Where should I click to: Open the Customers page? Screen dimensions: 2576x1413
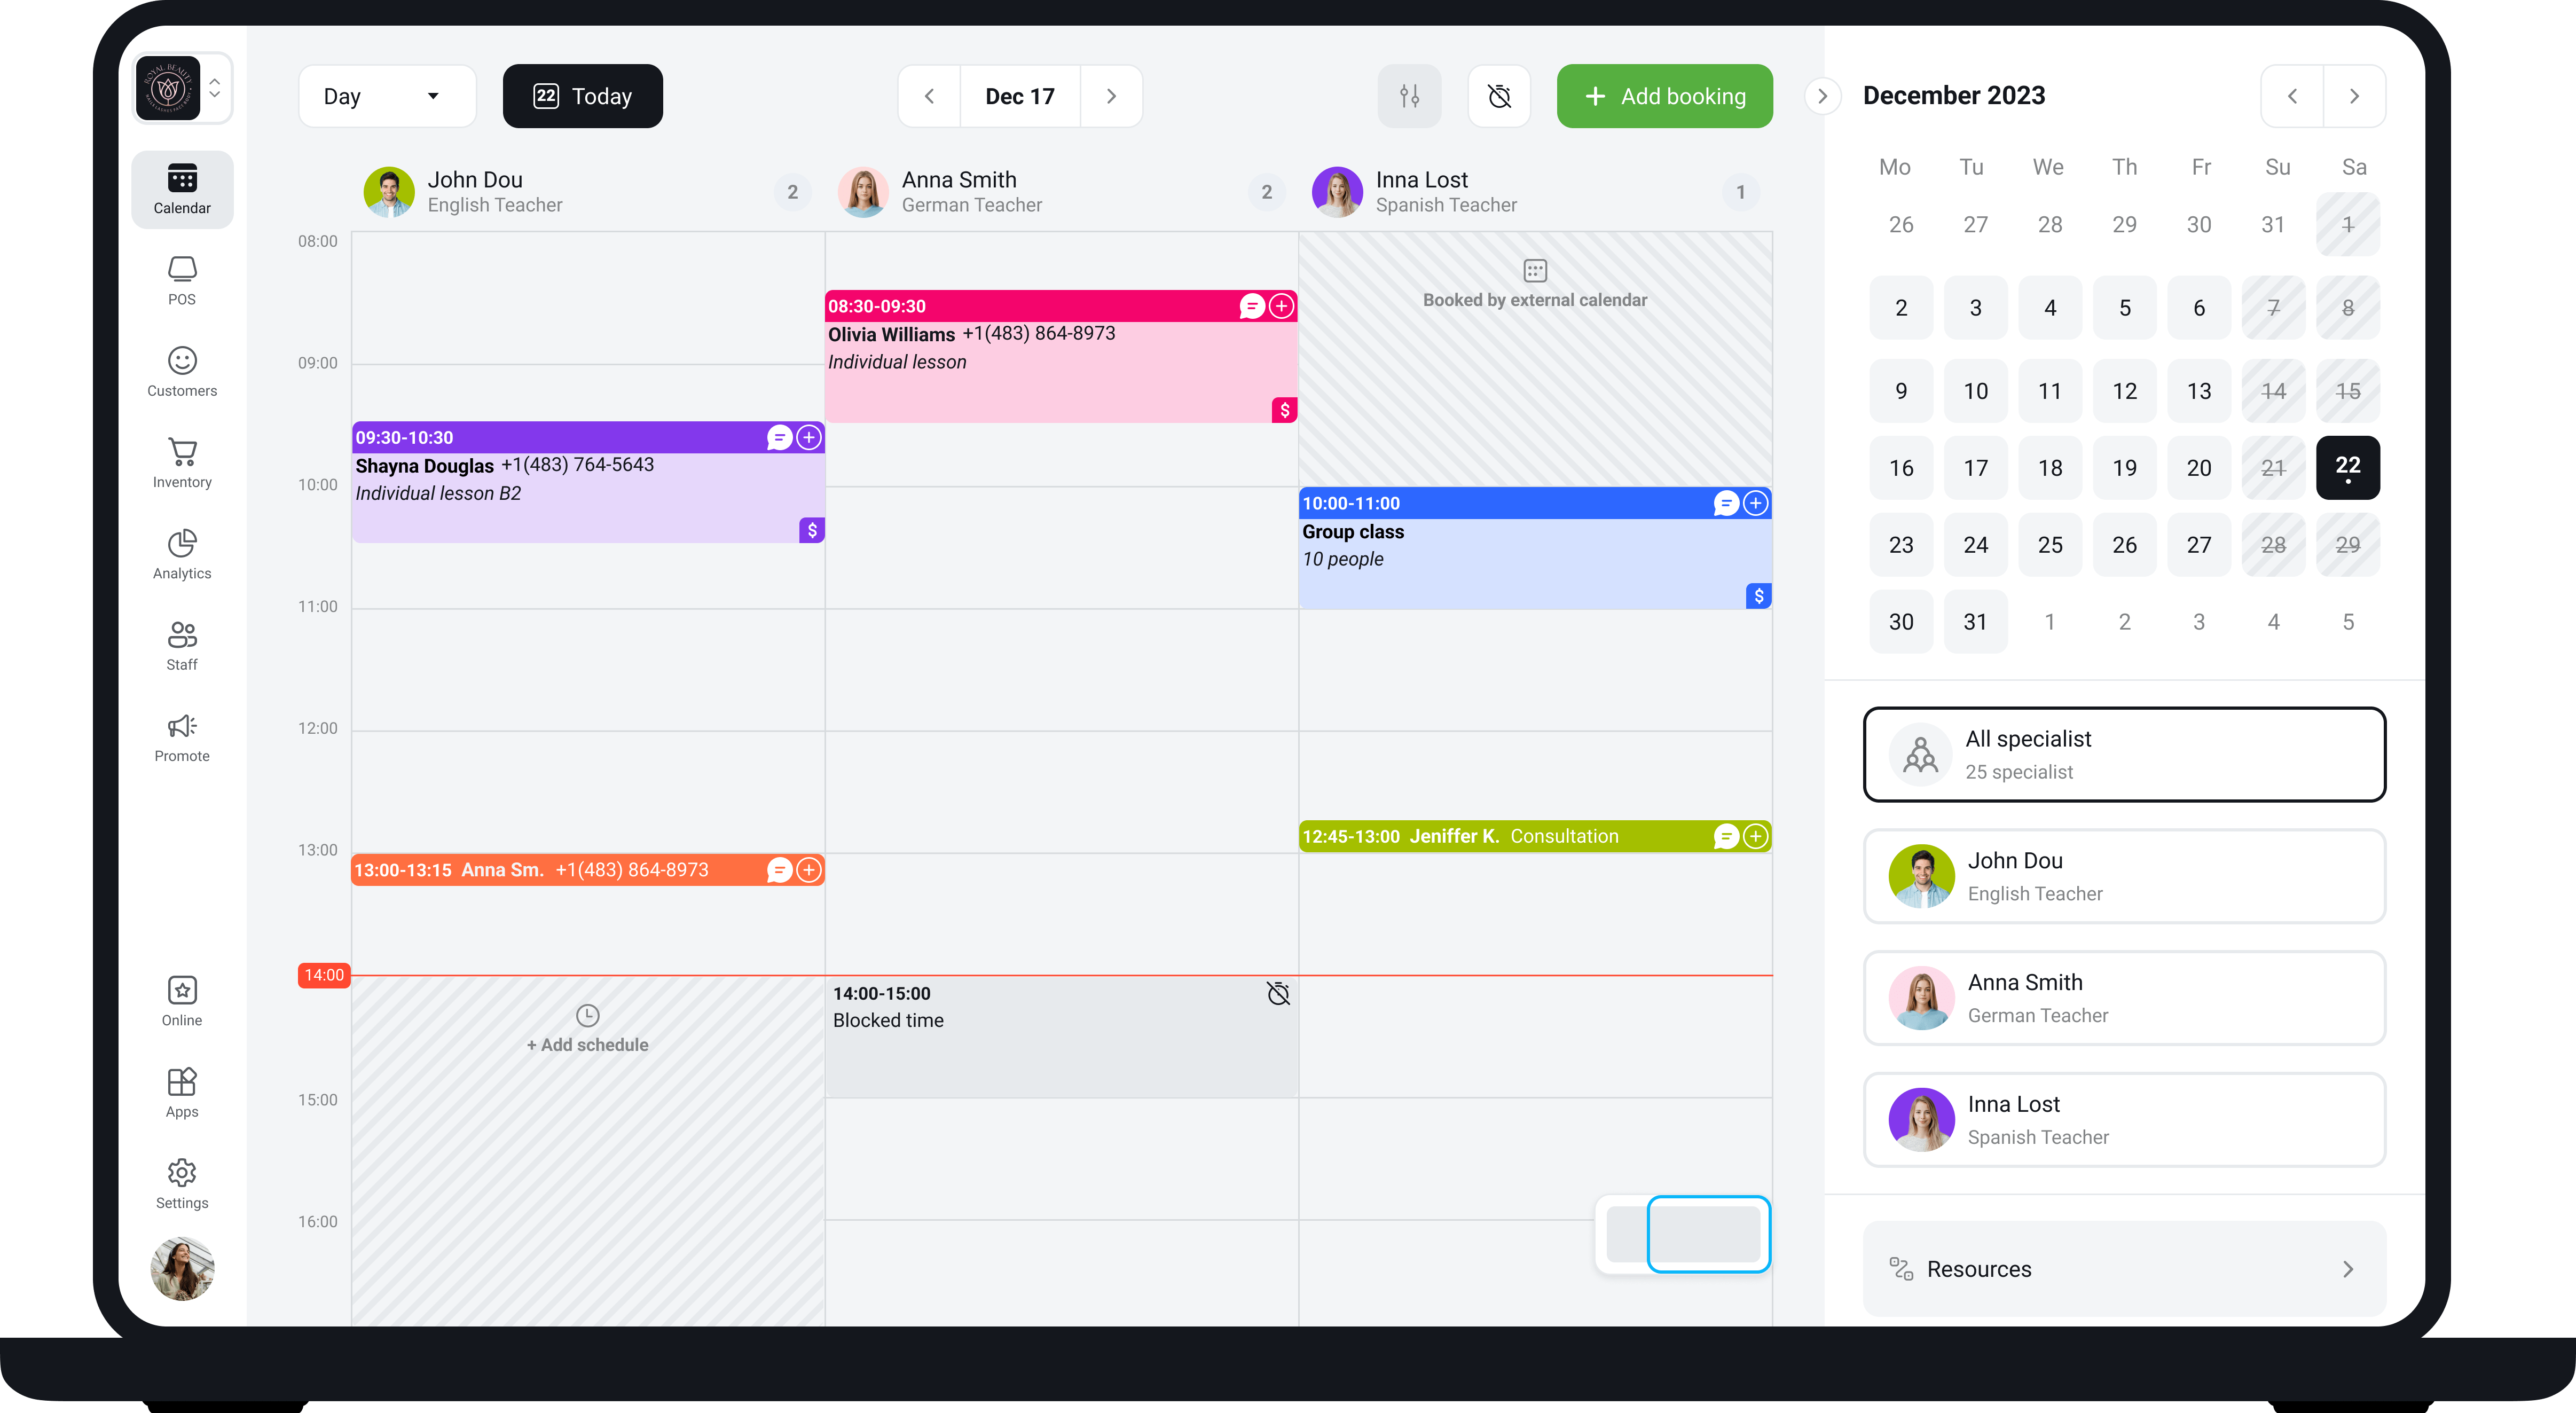[182, 372]
